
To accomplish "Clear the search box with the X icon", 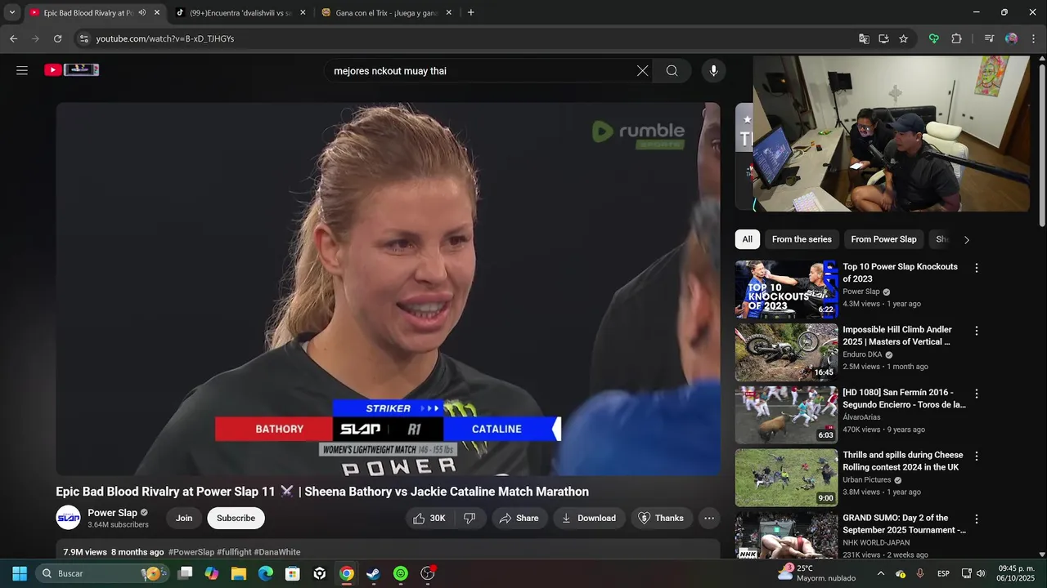I will 642,71.
